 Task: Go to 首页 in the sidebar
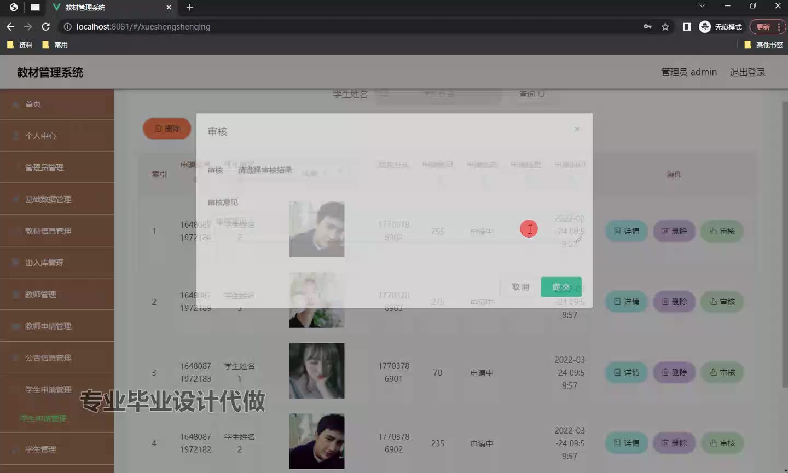[x=57, y=104]
